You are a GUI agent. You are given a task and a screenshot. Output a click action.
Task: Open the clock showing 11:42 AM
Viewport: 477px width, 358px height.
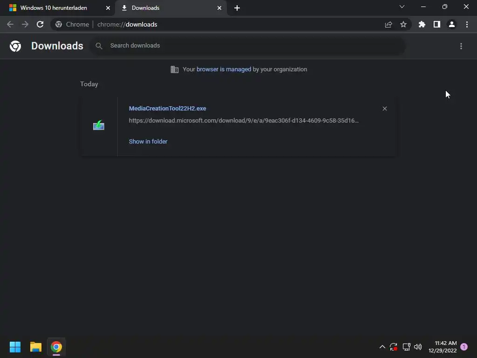(443, 347)
